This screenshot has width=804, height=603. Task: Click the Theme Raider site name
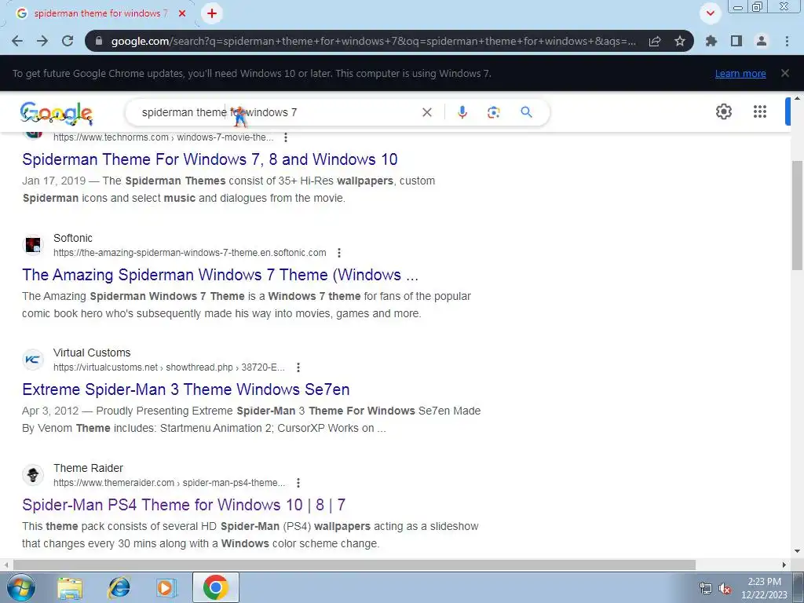point(88,468)
